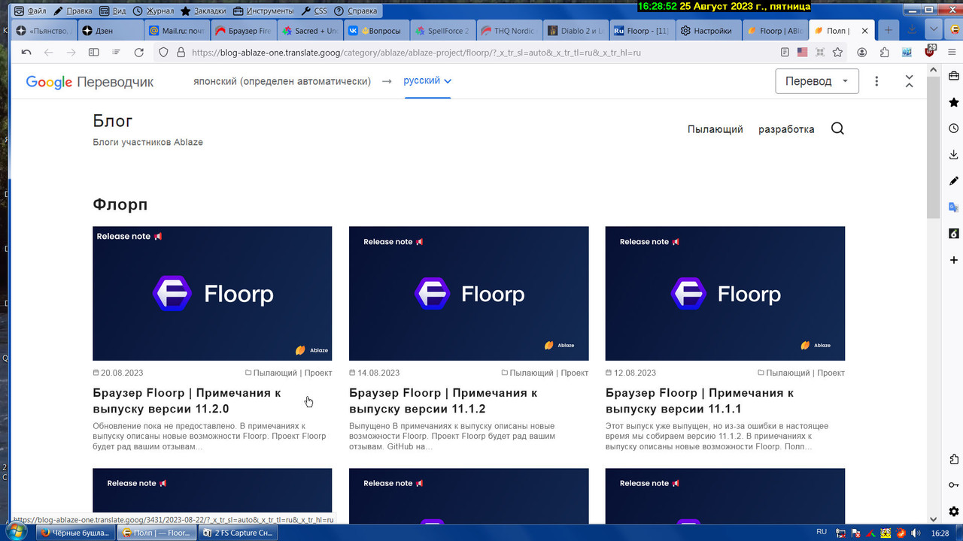Add a panel with the plus icon in the sidebar

pos(954,260)
